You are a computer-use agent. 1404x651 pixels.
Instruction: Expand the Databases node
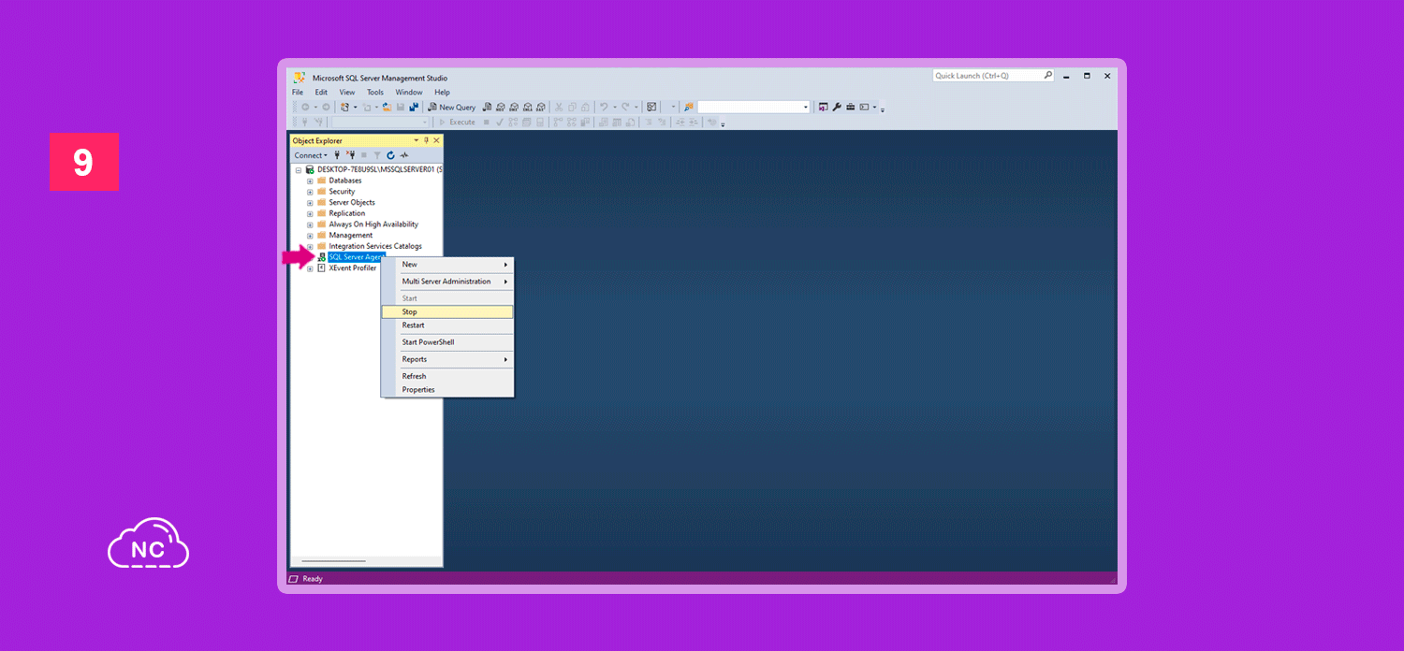coord(310,181)
